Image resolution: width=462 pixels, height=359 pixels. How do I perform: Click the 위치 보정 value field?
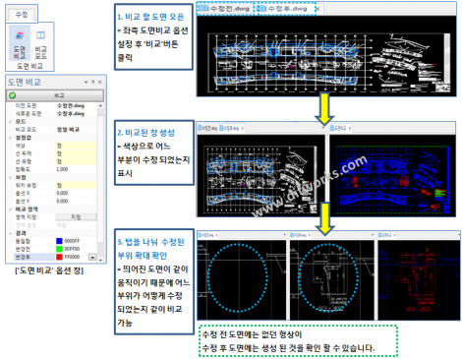(x=76, y=185)
